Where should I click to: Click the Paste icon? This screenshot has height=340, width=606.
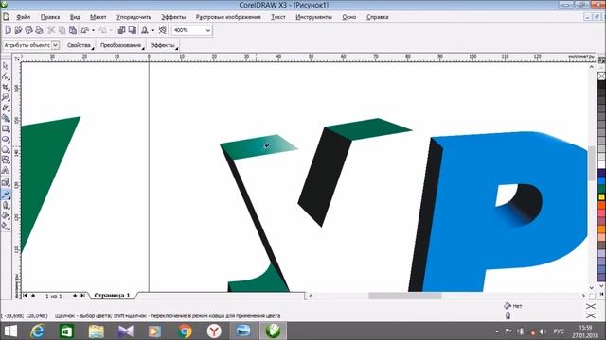[x=73, y=30]
